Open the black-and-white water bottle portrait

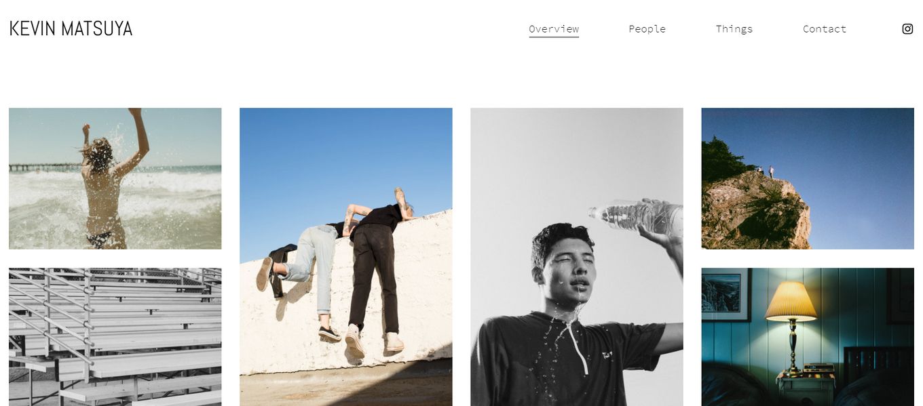click(x=576, y=257)
